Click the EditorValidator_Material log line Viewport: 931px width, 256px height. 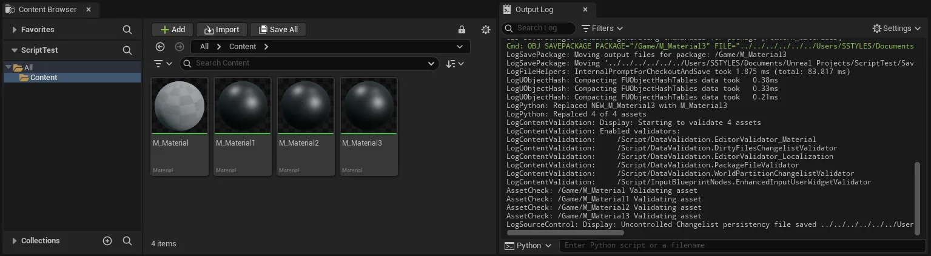[661, 140]
